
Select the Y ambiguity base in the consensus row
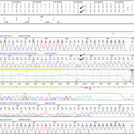[49, 10]
